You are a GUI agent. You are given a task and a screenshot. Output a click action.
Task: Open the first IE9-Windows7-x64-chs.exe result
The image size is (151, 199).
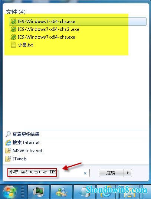click(78, 22)
